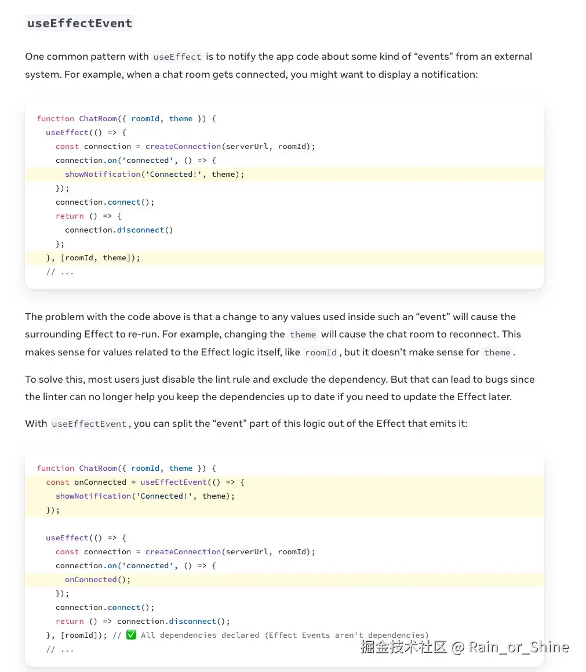Click the "useEffectEvent" section heading
Image resolution: width=586 pixels, height=672 pixels.
(80, 24)
